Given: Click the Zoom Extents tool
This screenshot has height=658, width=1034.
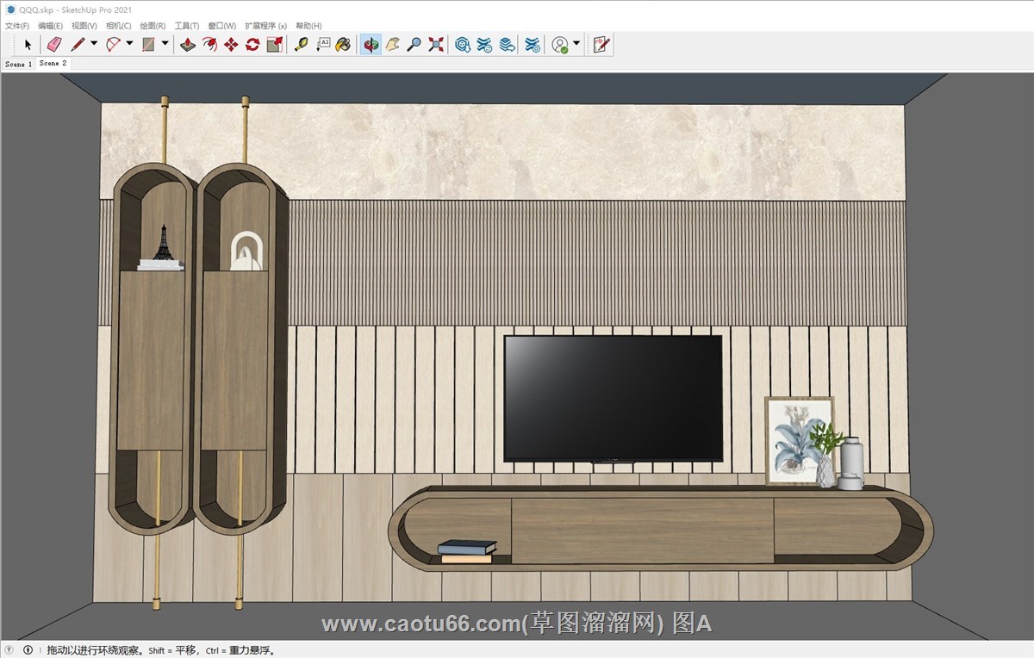Looking at the screenshot, I should 436,44.
